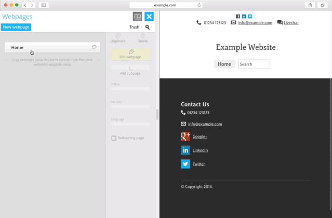Click the Livechat speech bubble icon
Screen dimensions: 332x218
click(280, 22)
